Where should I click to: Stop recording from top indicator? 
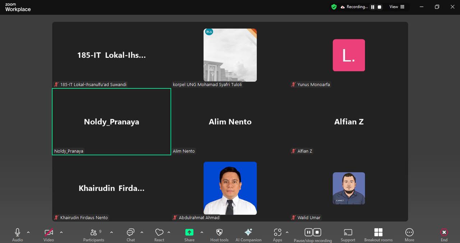[x=379, y=7]
